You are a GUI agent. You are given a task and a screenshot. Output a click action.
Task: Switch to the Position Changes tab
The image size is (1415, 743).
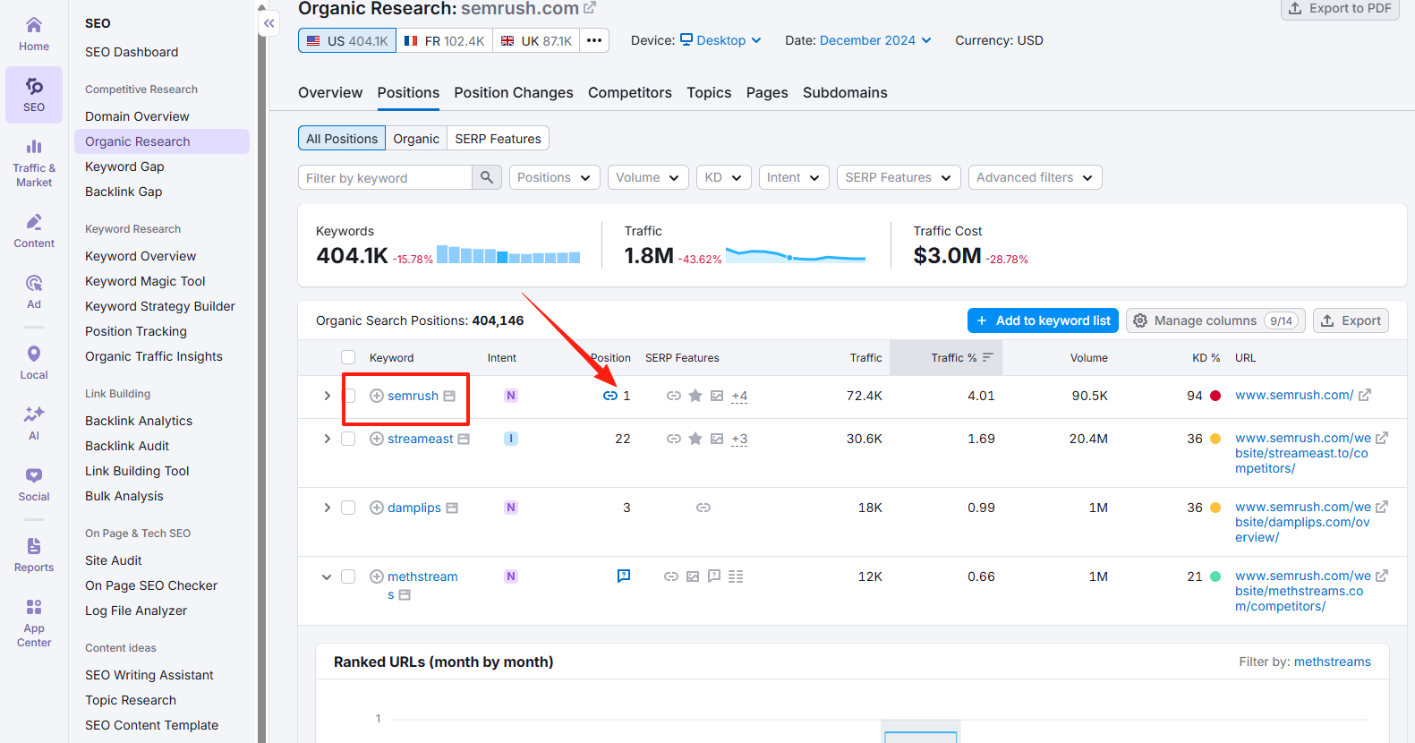513,92
